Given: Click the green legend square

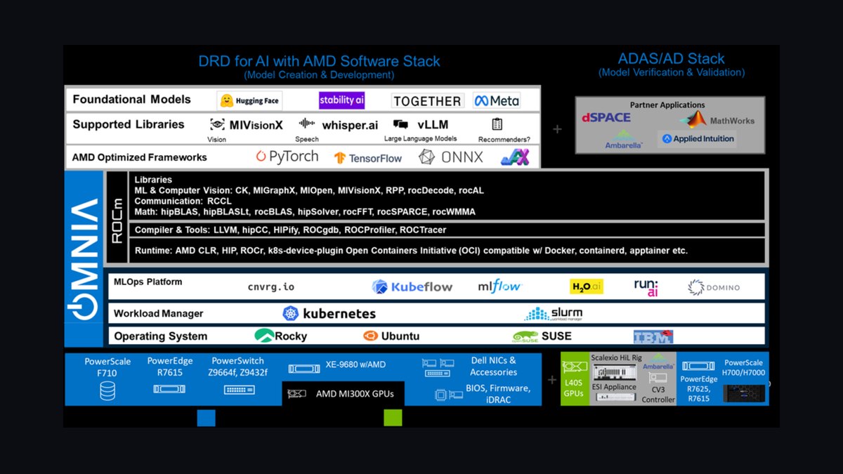Looking at the screenshot, I should (x=393, y=417).
